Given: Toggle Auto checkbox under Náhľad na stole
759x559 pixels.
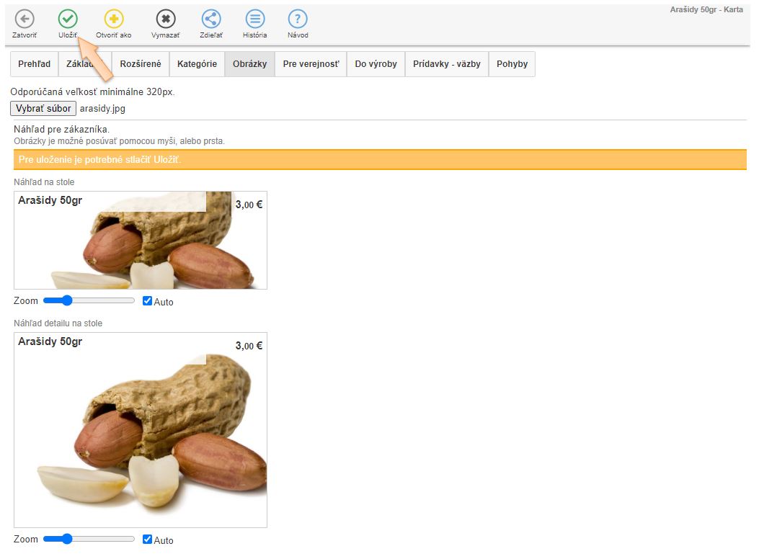Looking at the screenshot, I should click(x=148, y=301).
